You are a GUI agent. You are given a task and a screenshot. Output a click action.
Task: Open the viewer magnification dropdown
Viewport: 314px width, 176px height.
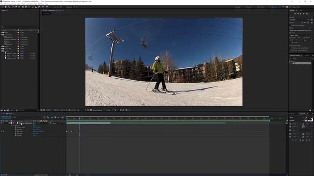pos(50,110)
